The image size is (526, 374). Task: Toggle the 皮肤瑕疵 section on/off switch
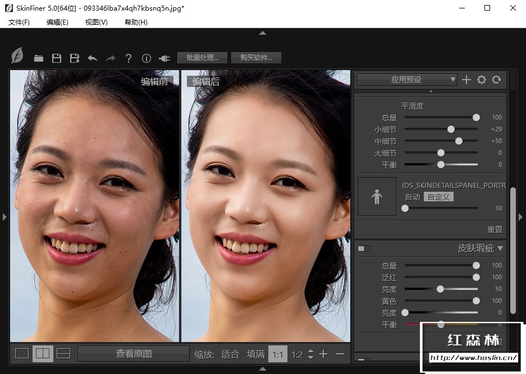tap(364, 248)
